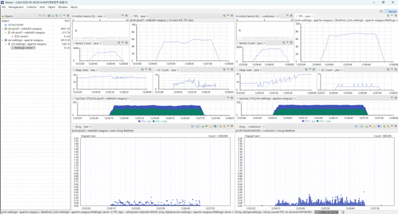Click the 0.62 % perf value
The image size is (398, 214).
[66, 44]
